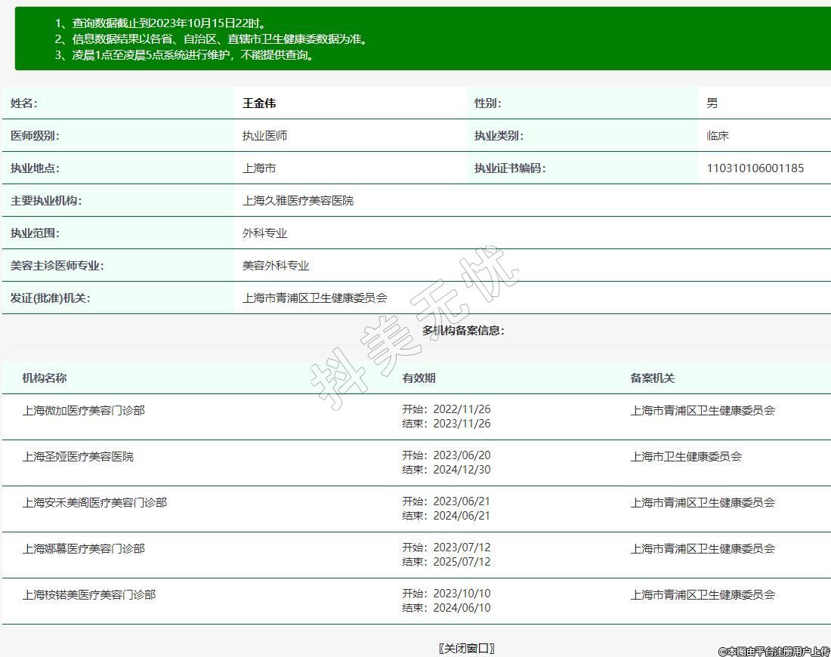Click 上海微加医疗美容门诊部 row name
This screenshot has height=657, width=831.
click(84, 411)
